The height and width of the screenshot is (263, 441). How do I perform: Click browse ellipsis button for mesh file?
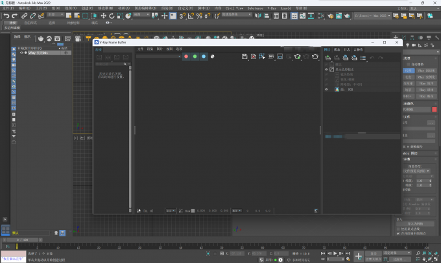tap(431, 123)
